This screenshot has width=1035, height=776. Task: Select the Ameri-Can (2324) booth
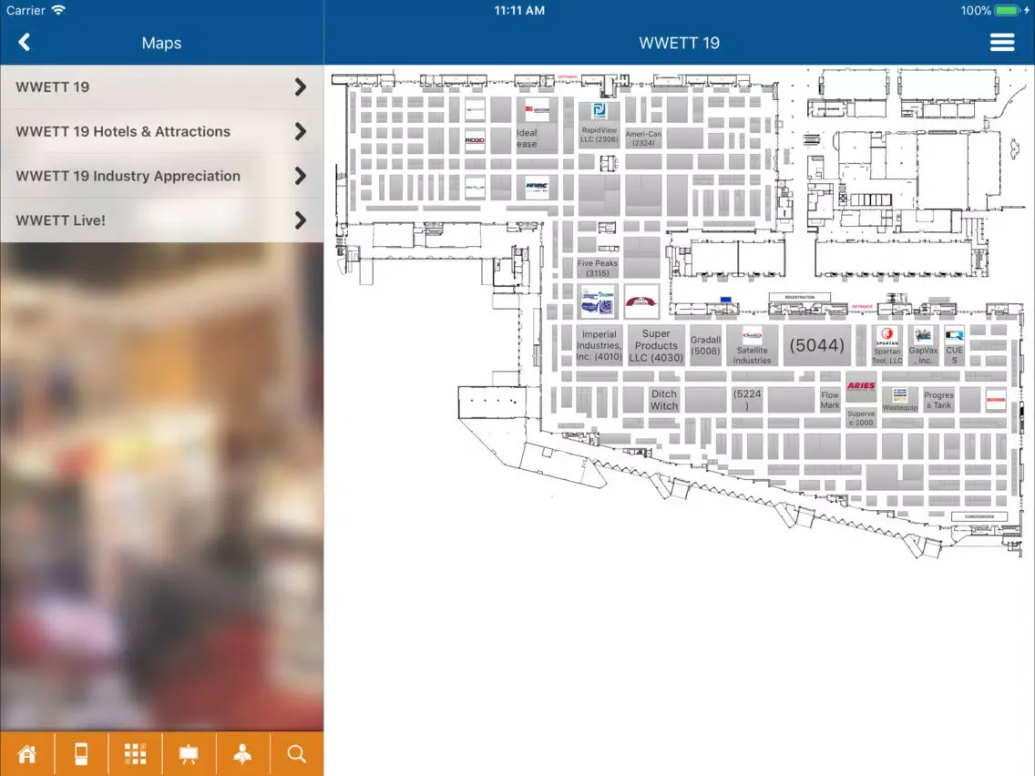[x=643, y=138]
